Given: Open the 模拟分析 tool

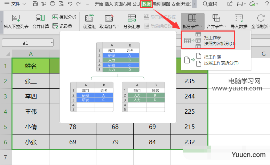Looking at the screenshot, I should click(64, 17).
